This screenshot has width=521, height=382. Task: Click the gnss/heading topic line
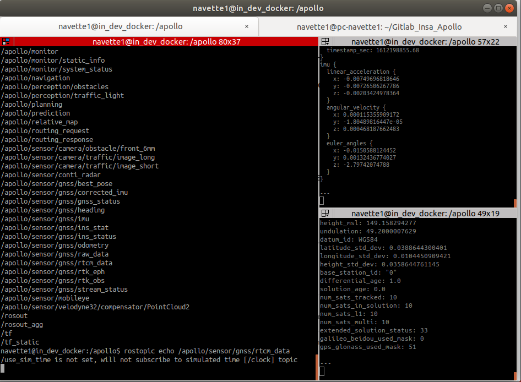click(53, 210)
